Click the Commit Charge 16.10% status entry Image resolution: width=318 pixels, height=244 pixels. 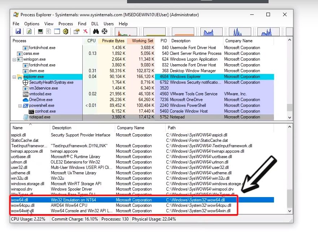[x=75, y=219]
